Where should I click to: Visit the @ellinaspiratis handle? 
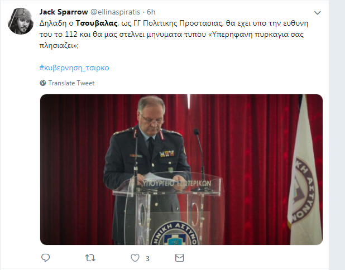pyautogui.click(x=116, y=12)
